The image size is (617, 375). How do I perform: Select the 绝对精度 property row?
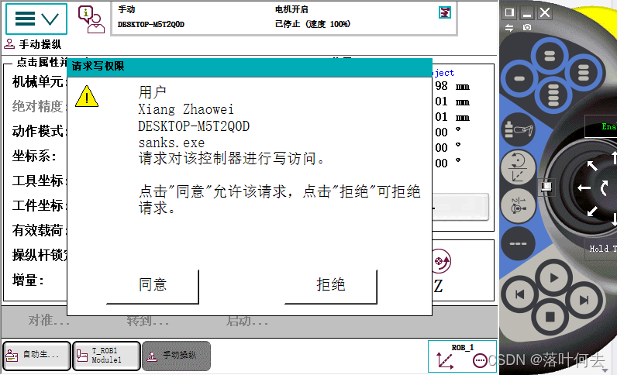(37, 106)
